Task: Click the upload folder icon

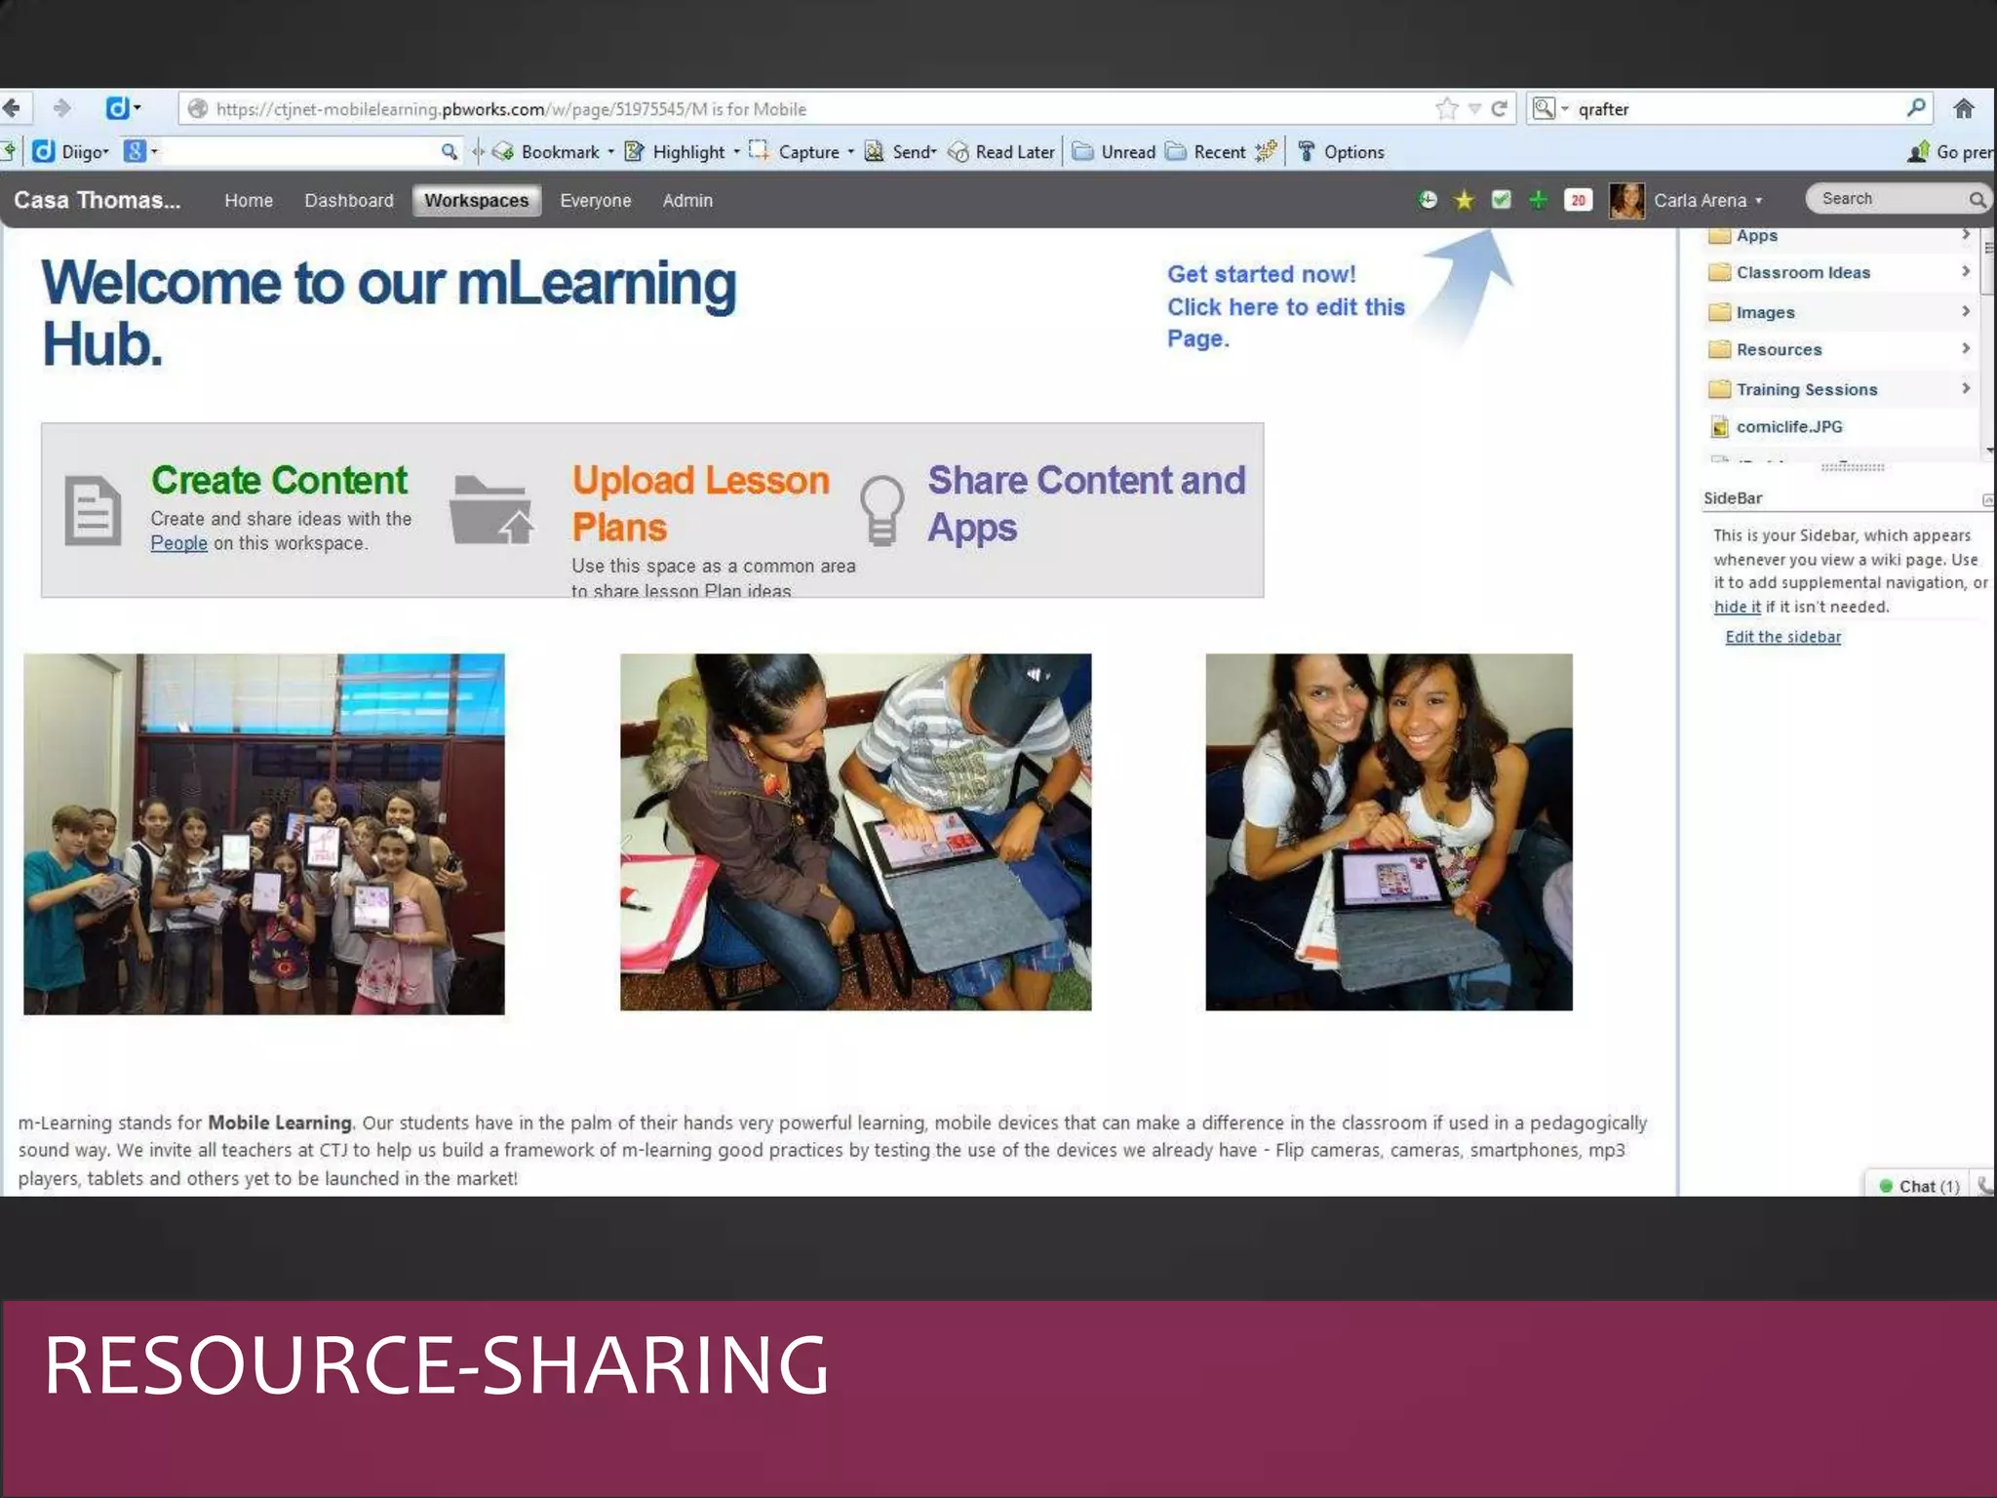Action: pyautogui.click(x=490, y=509)
